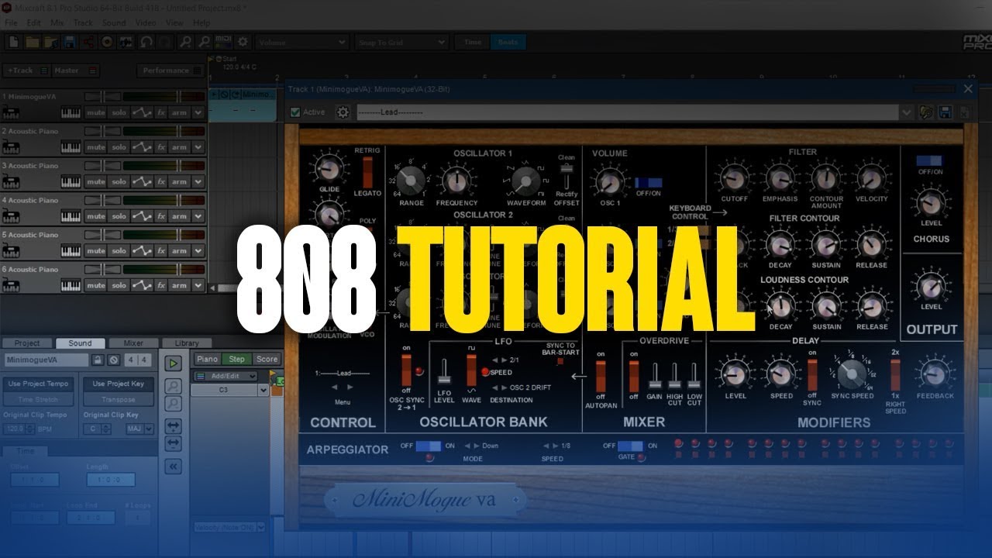992x558 pixels.
Task: Toggle the arpeggiator GATE OFF/ON switch
Action: click(x=630, y=446)
